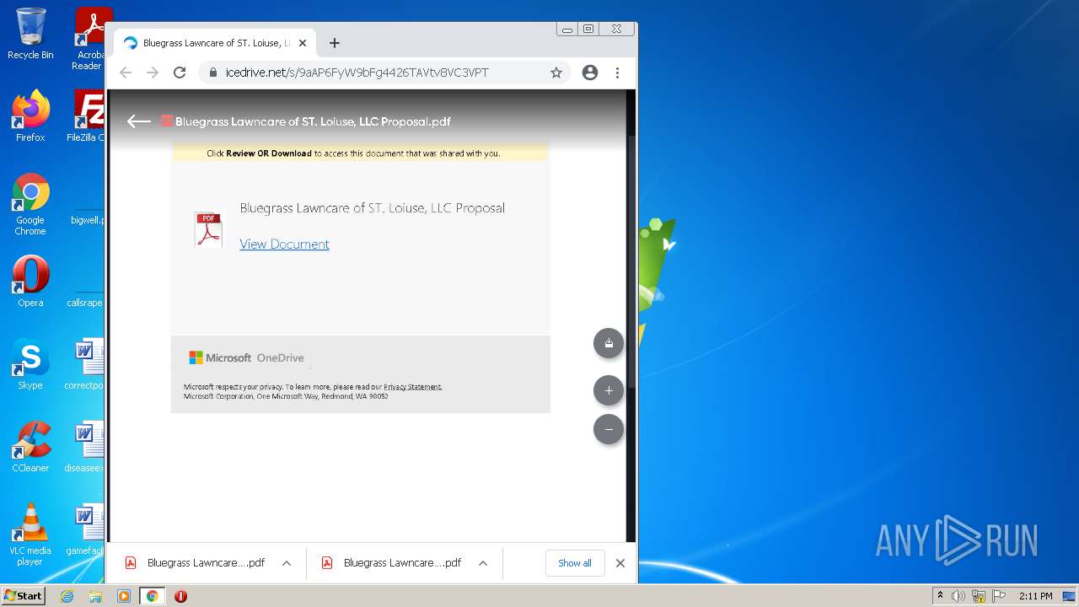This screenshot has height=607, width=1079.
Task: Go back in Chrome navigation
Action: click(126, 73)
